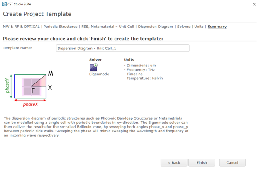
Task: Jump to Solvers breadcrumb step
Action: pos(184,27)
